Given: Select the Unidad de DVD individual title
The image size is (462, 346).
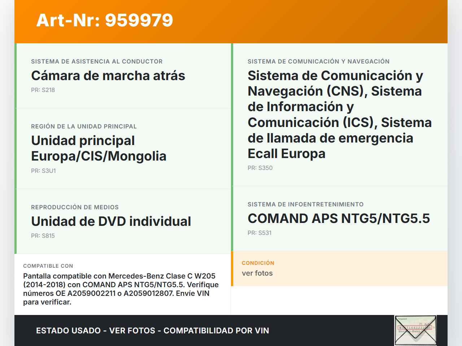Looking at the screenshot, I should tap(111, 221).
